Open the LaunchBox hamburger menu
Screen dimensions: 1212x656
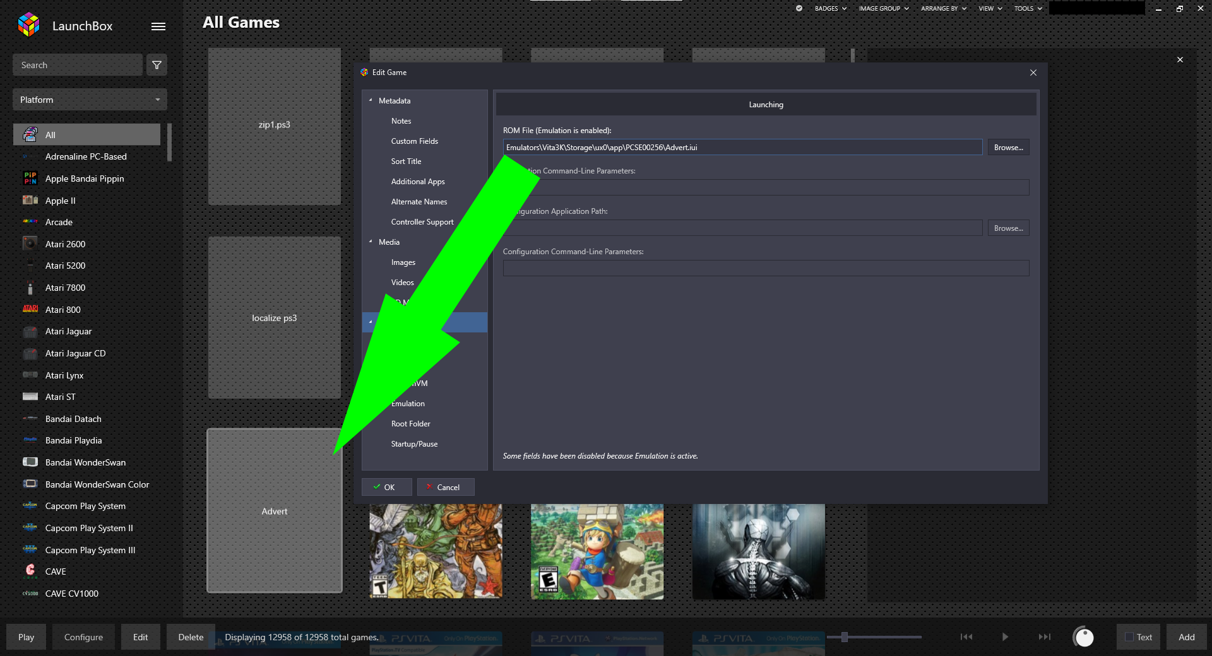[158, 26]
